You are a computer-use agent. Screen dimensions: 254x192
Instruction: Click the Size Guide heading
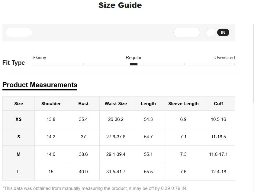coord(120,5)
